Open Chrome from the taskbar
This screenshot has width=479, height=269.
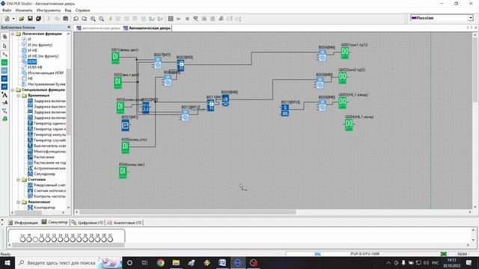click(x=161, y=262)
